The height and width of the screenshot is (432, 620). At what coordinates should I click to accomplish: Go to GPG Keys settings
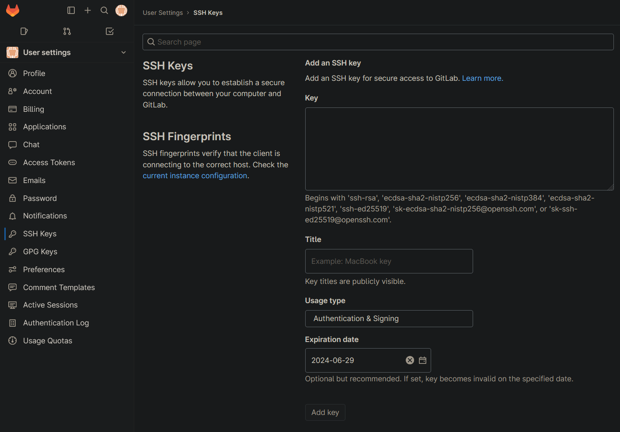[40, 252]
